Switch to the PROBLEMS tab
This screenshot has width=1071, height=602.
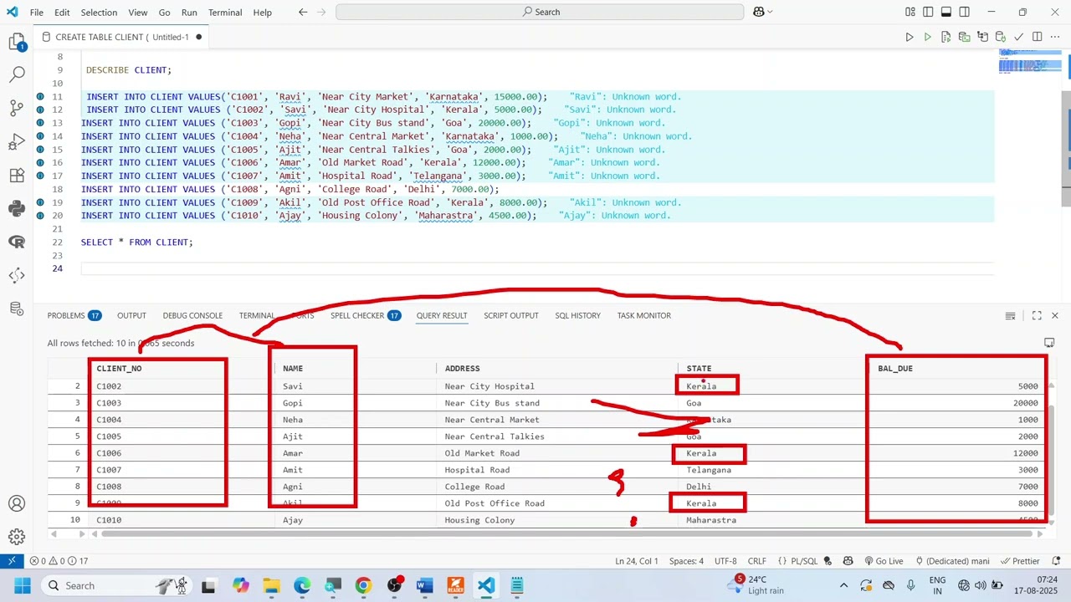(x=74, y=315)
